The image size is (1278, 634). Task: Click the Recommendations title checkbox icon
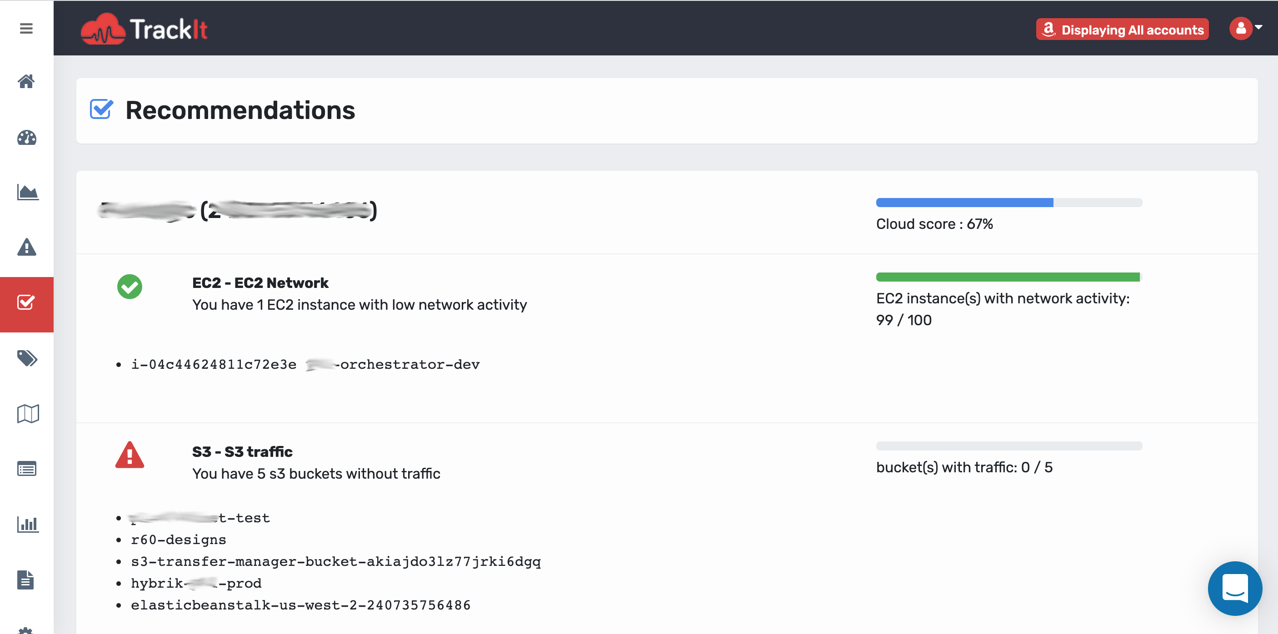102,109
